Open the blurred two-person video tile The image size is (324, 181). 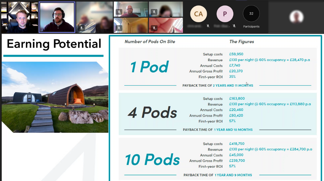coord(94,17)
